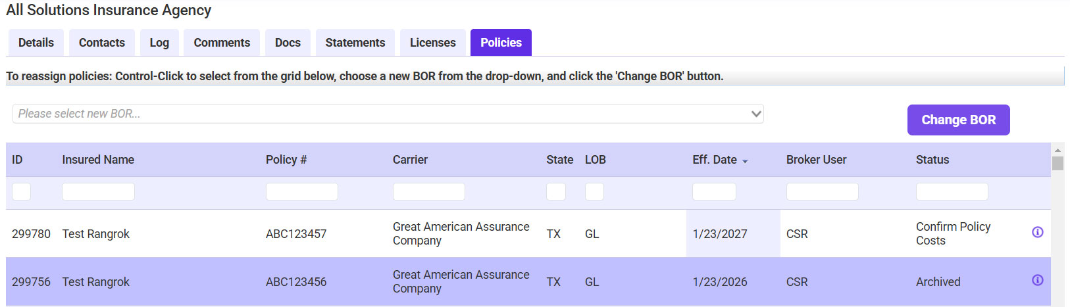This screenshot has width=1070, height=307.
Task: Click Eff. Date sort arrow icon
Action: 745,161
